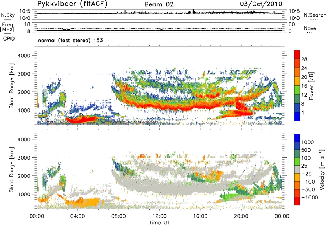Click the '8' frequency tick label

coord(29,31)
